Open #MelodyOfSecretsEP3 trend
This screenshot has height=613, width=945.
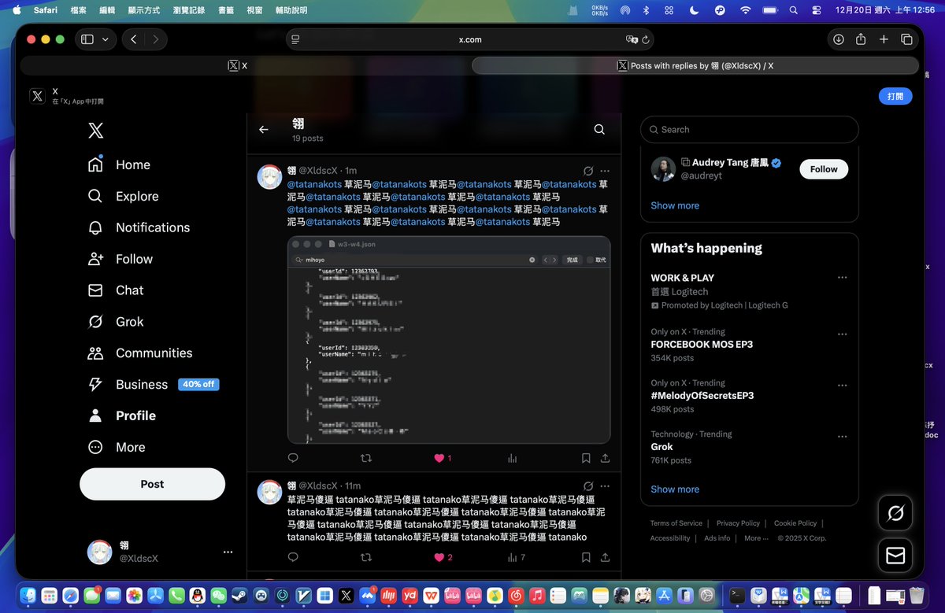pos(702,396)
